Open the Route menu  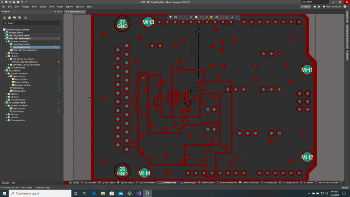click(60, 6)
